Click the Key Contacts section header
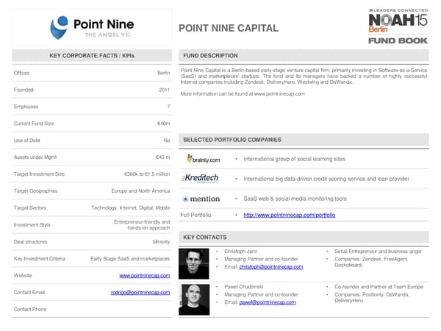Viewport: 441px width, 331px height. [205, 237]
